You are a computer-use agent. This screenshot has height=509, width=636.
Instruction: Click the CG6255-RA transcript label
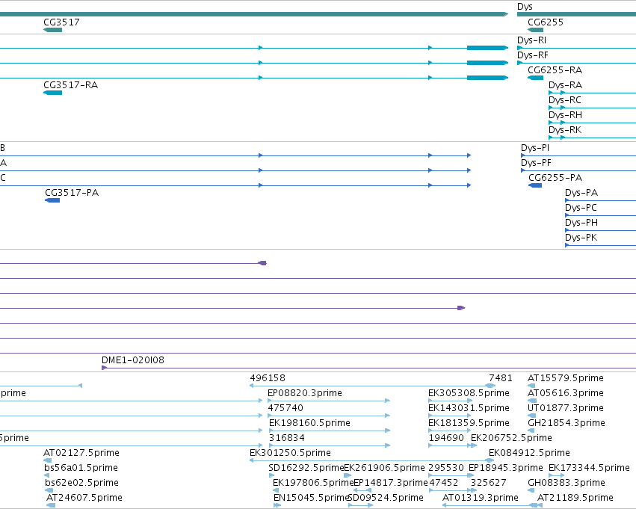click(555, 70)
